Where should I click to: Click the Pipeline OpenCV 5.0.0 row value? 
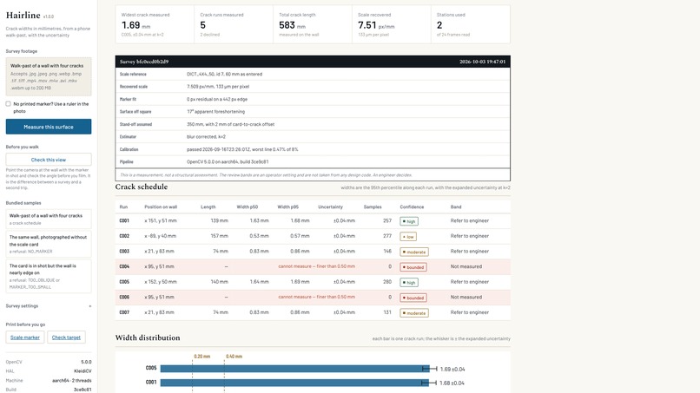[228, 162]
